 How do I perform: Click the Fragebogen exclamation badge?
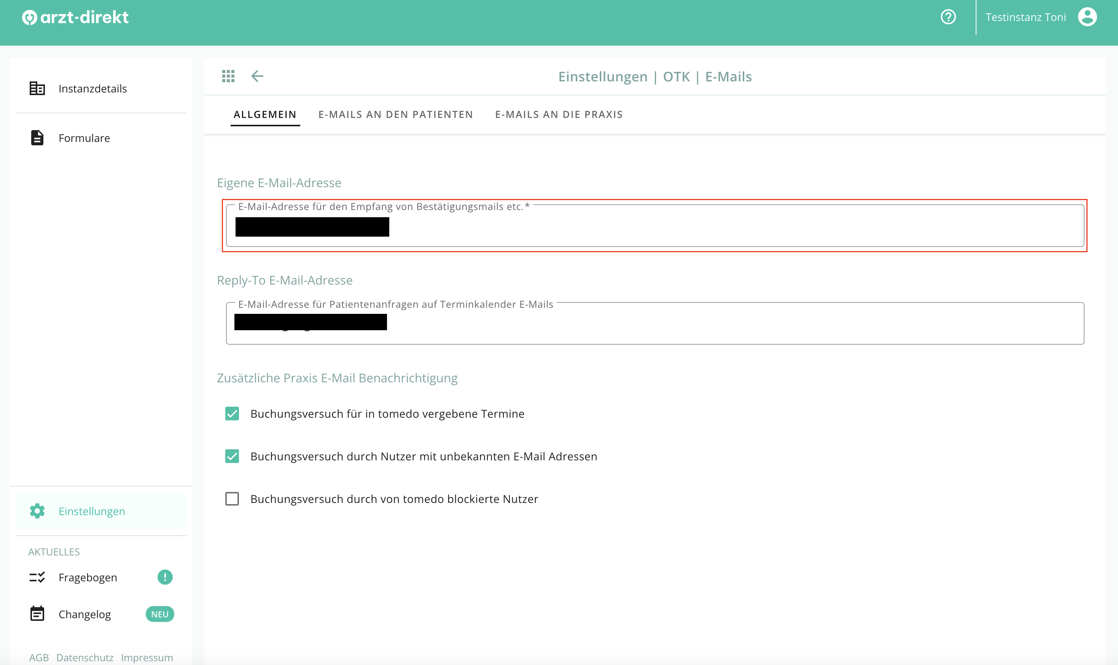pos(165,577)
